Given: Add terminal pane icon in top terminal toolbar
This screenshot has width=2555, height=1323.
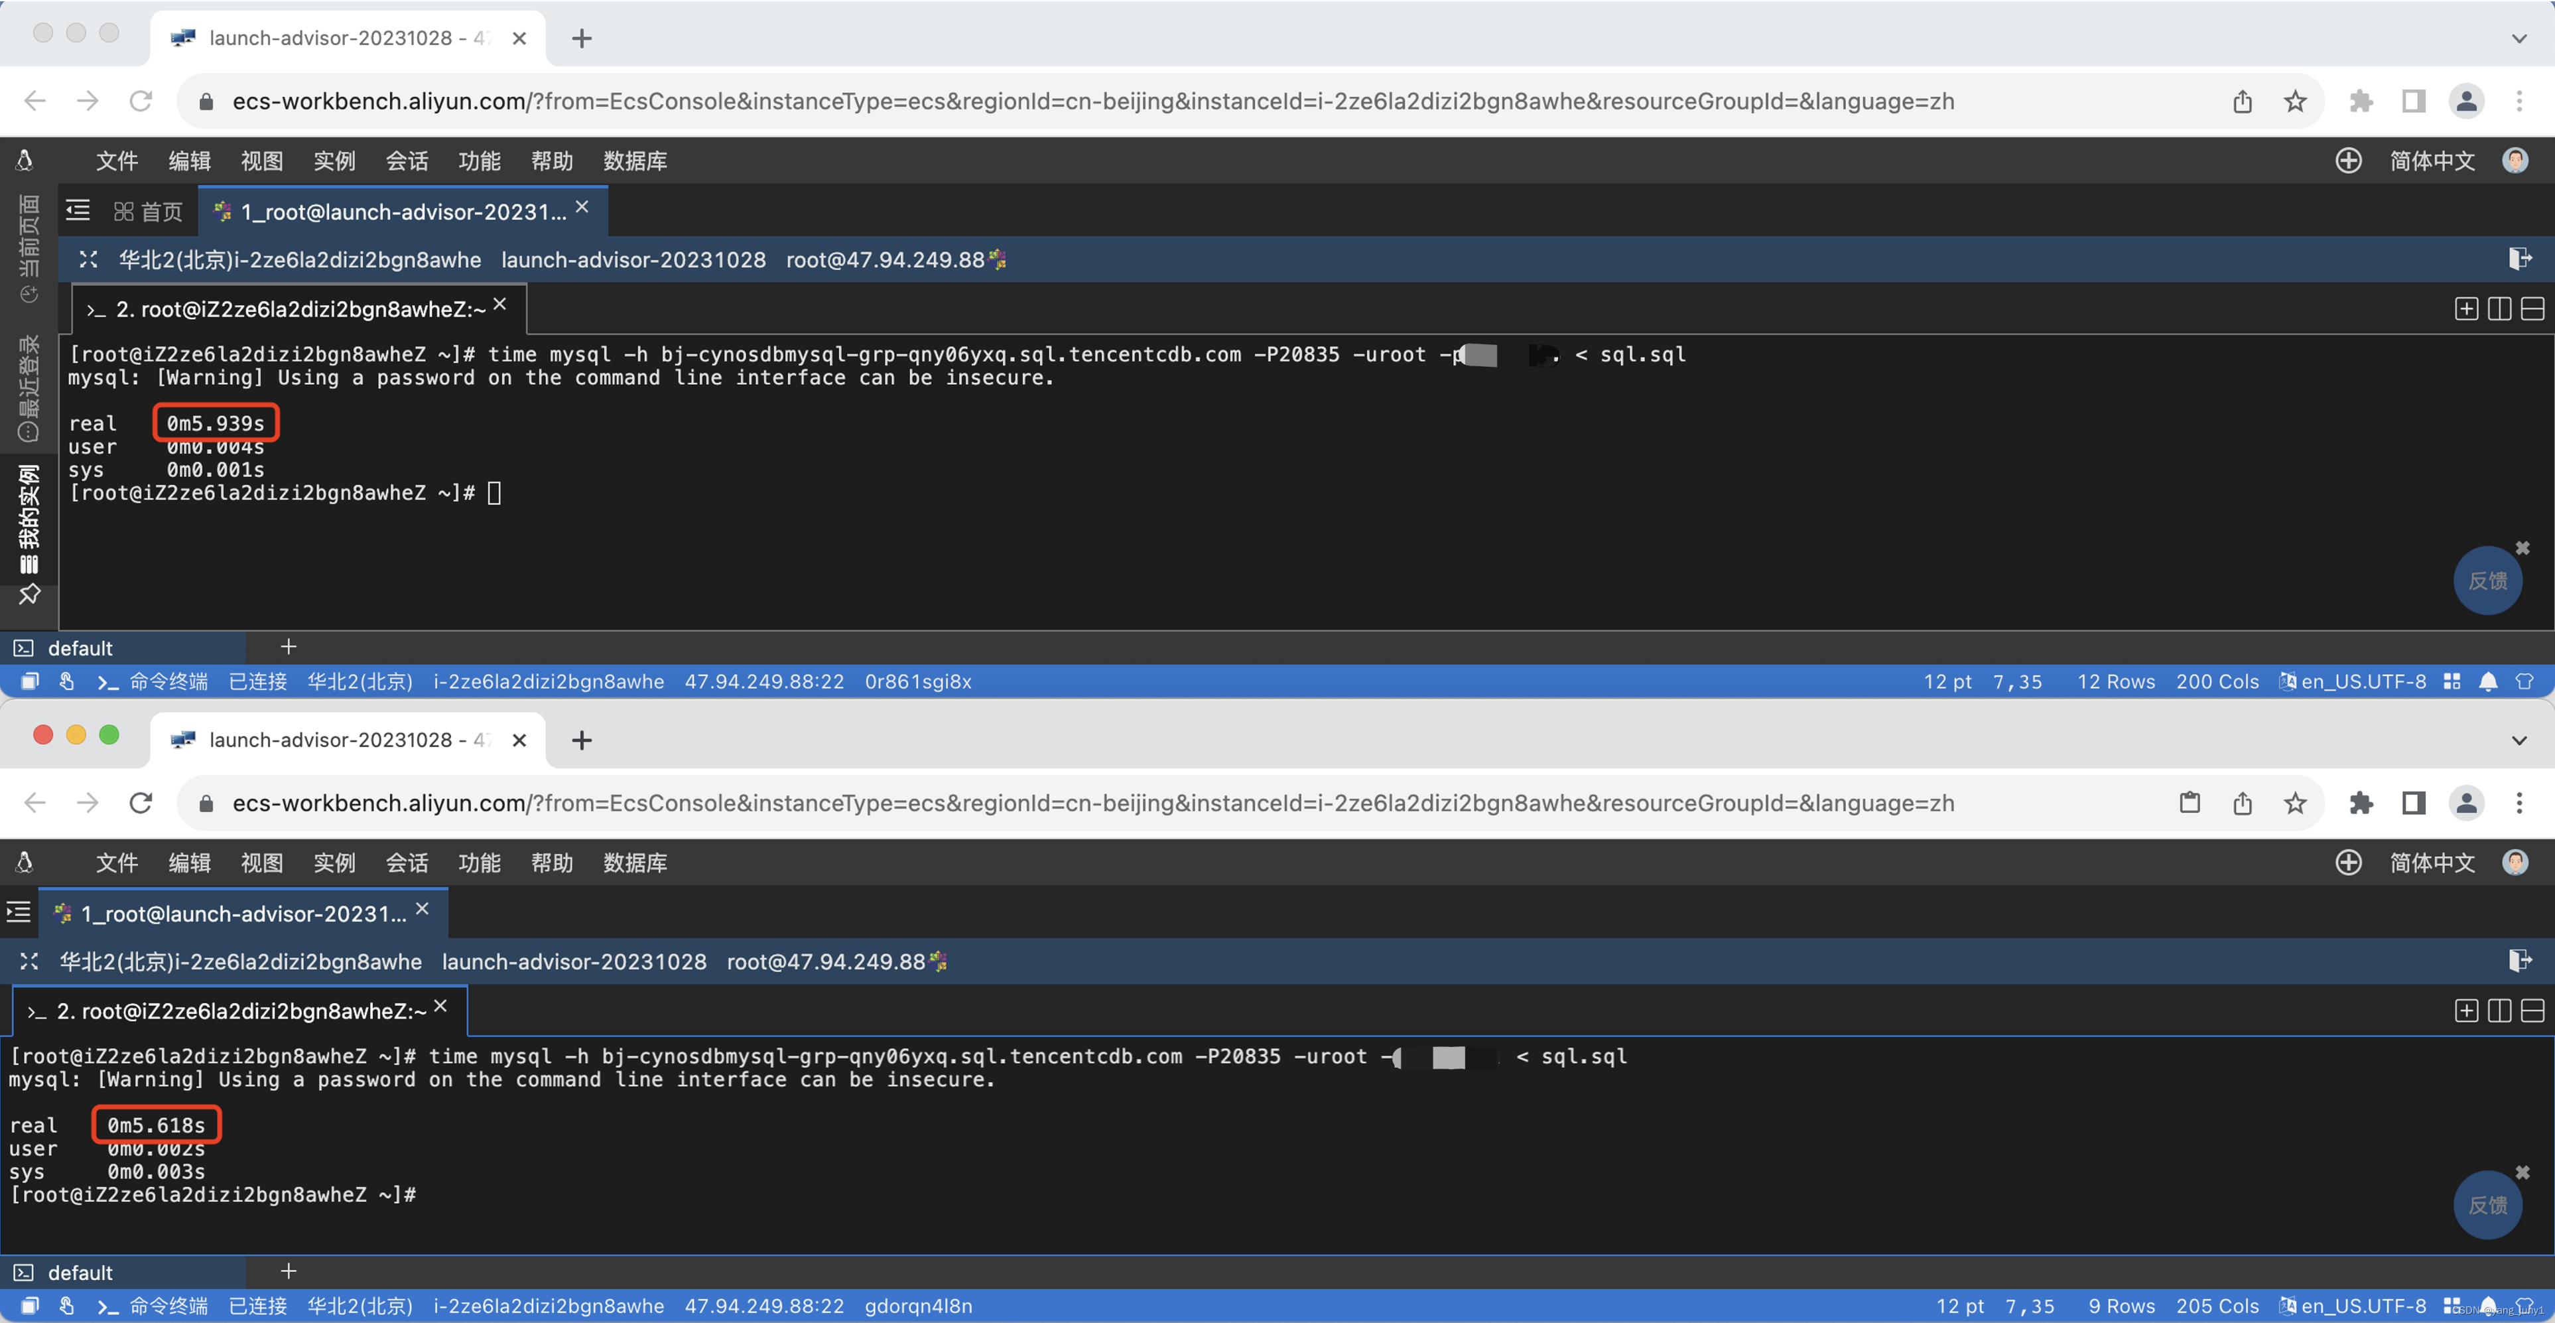Looking at the screenshot, I should click(x=2467, y=309).
